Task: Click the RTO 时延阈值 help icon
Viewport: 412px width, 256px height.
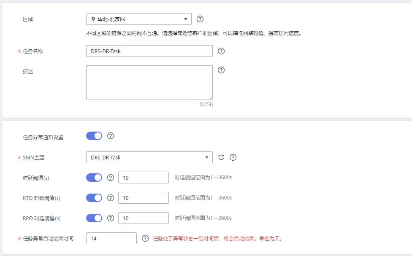Action: [x=111, y=198]
